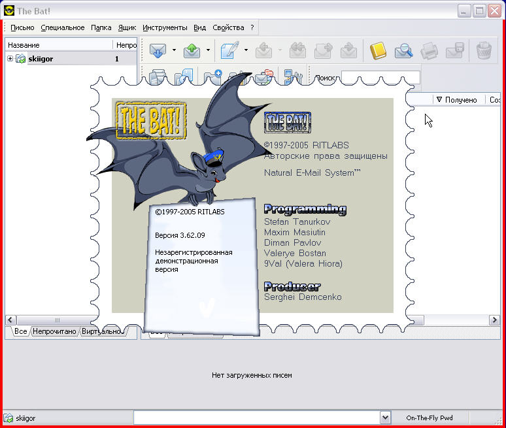The height and width of the screenshot is (428, 506).
Task: Click the Print icon in toolbar
Action: click(429, 50)
